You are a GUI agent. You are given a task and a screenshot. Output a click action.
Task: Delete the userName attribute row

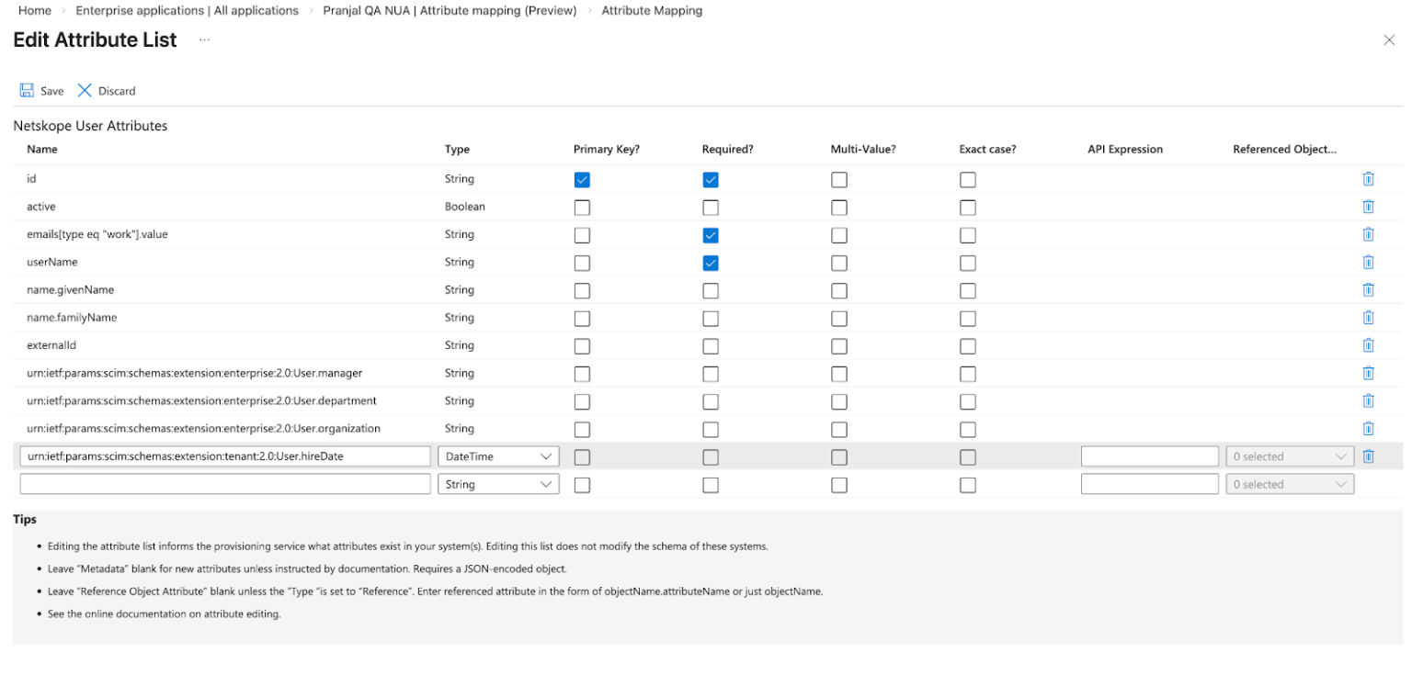1368,262
